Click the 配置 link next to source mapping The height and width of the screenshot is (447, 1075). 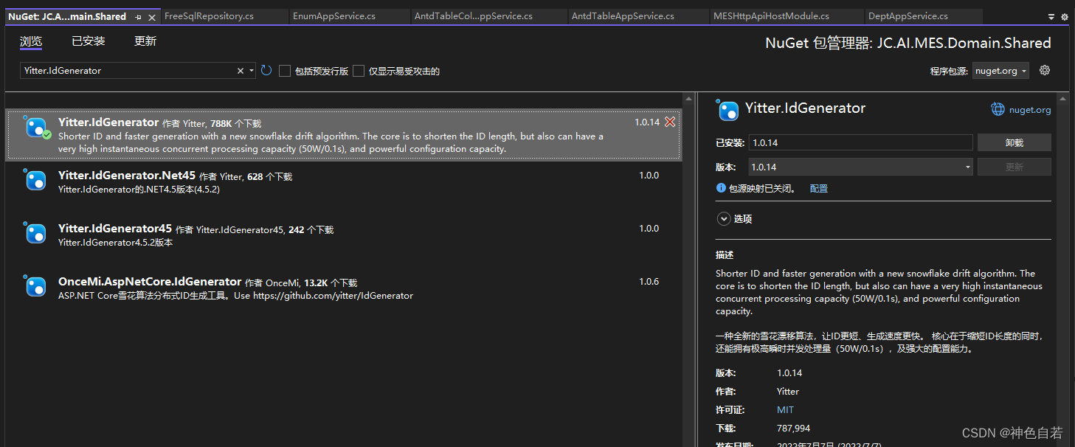coord(819,187)
